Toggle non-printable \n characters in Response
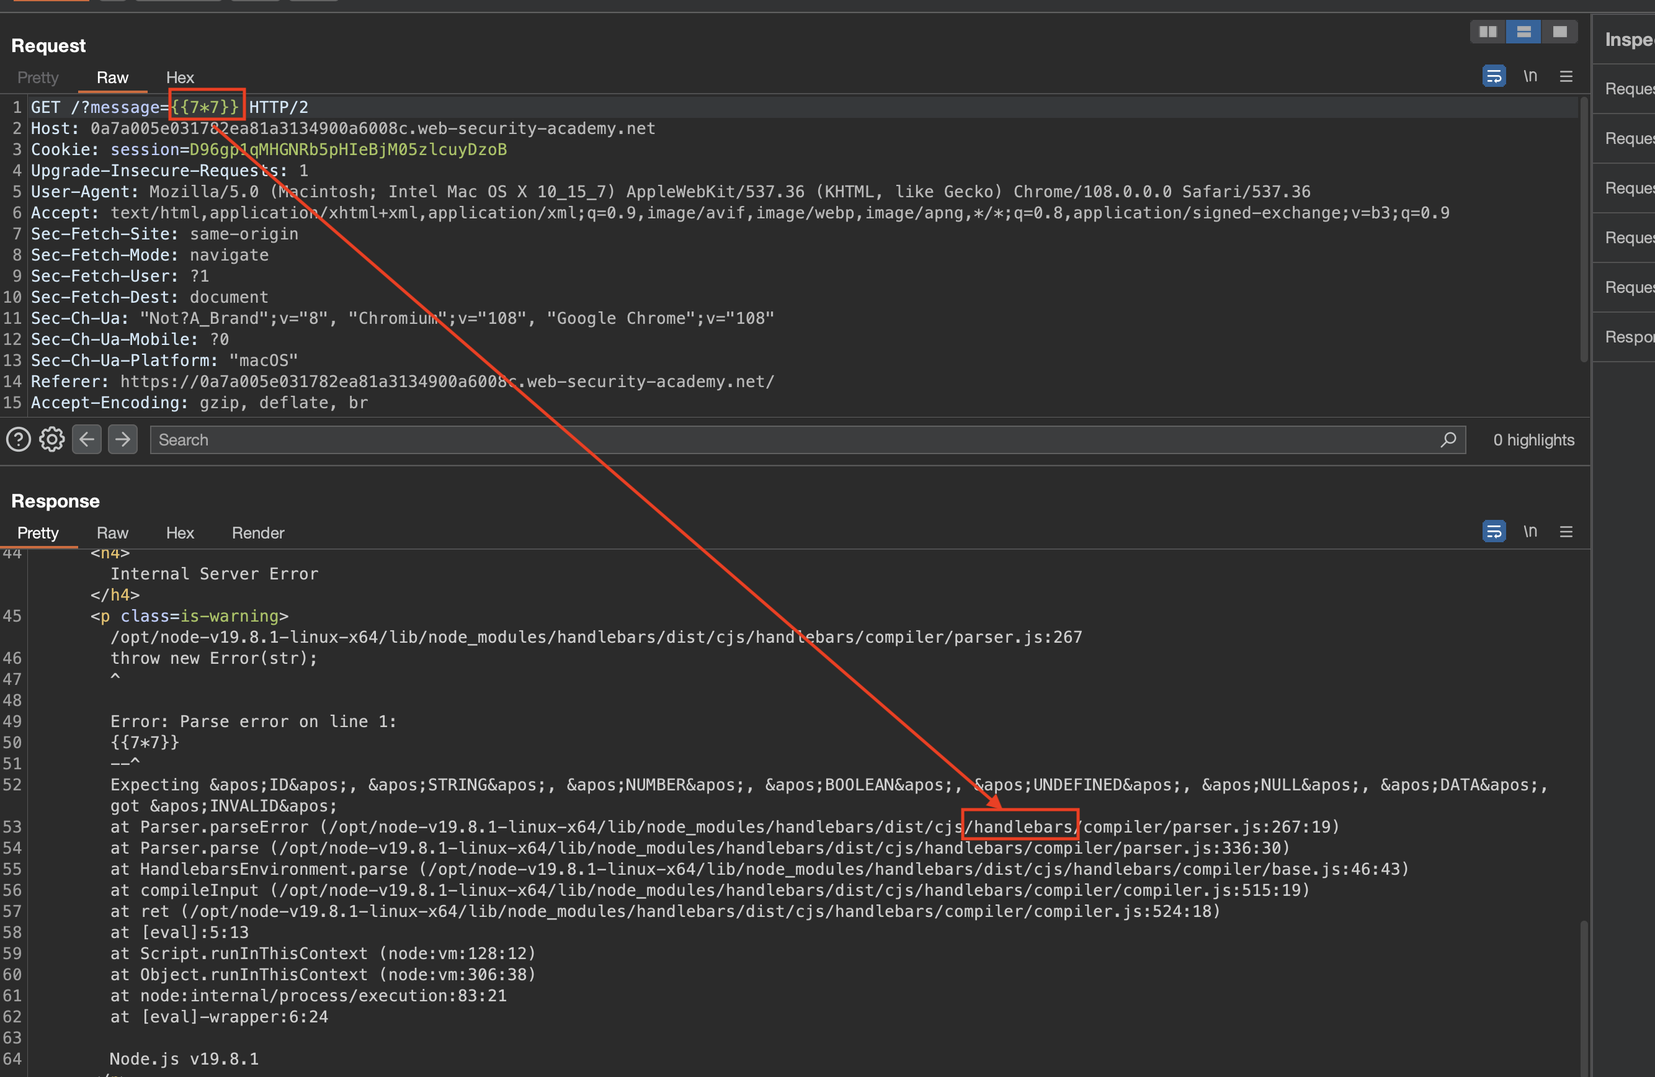This screenshot has width=1655, height=1077. pyautogui.click(x=1530, y=531)
